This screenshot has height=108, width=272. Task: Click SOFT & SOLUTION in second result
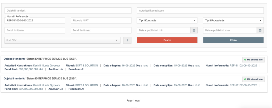click(x=87, y=85)
